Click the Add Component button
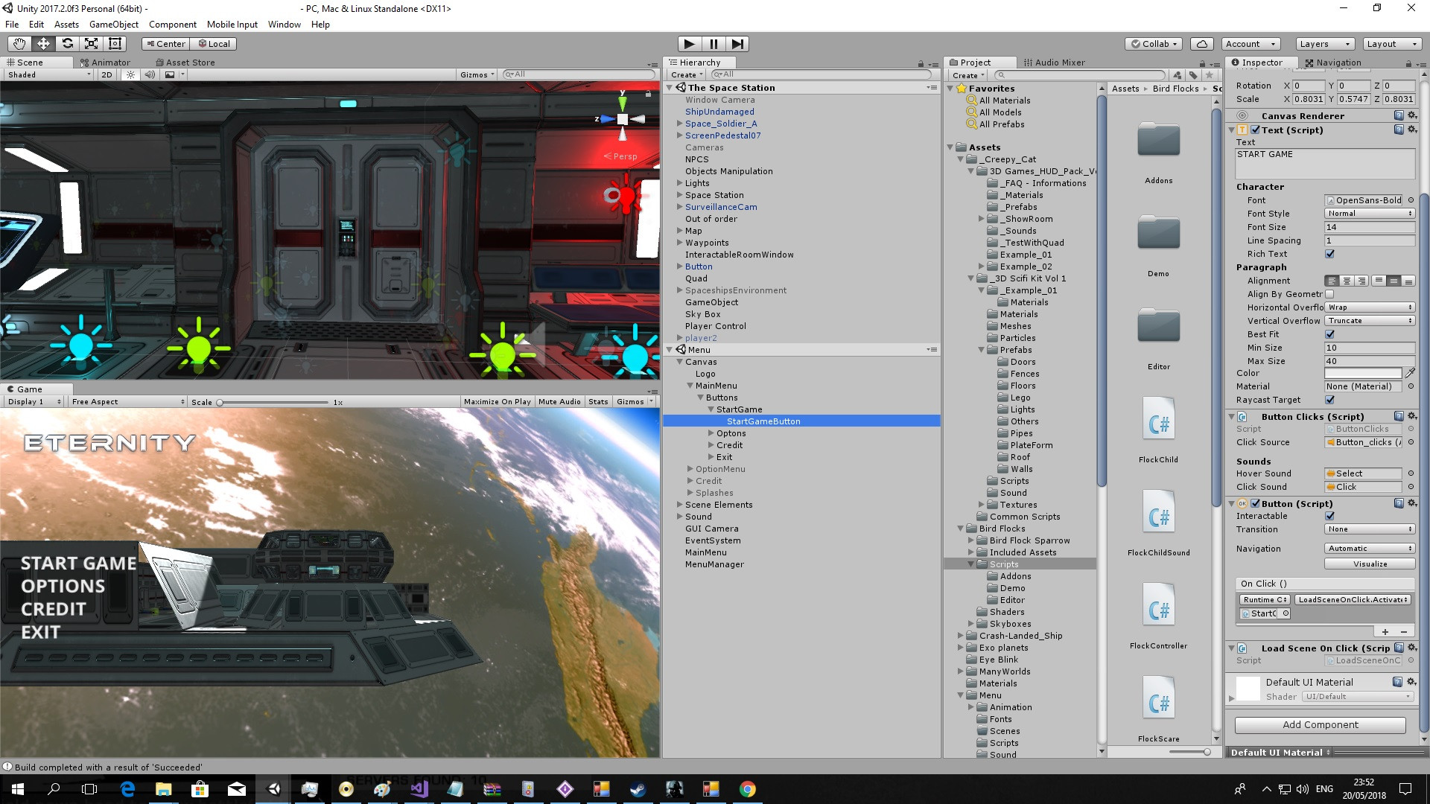The width and height of the screenshot is (1430, 804). 1320,724
